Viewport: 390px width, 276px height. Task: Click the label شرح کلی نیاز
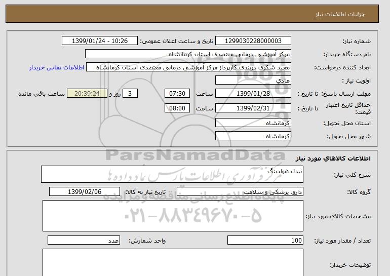pyautogui.click(x=352, y=175)
